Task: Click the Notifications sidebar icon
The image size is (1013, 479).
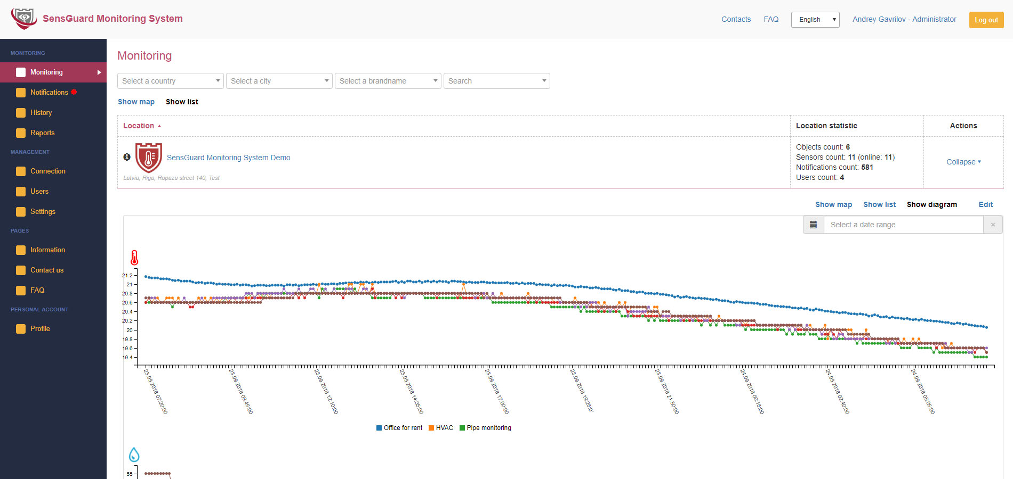Action: [x=21, y=93]
